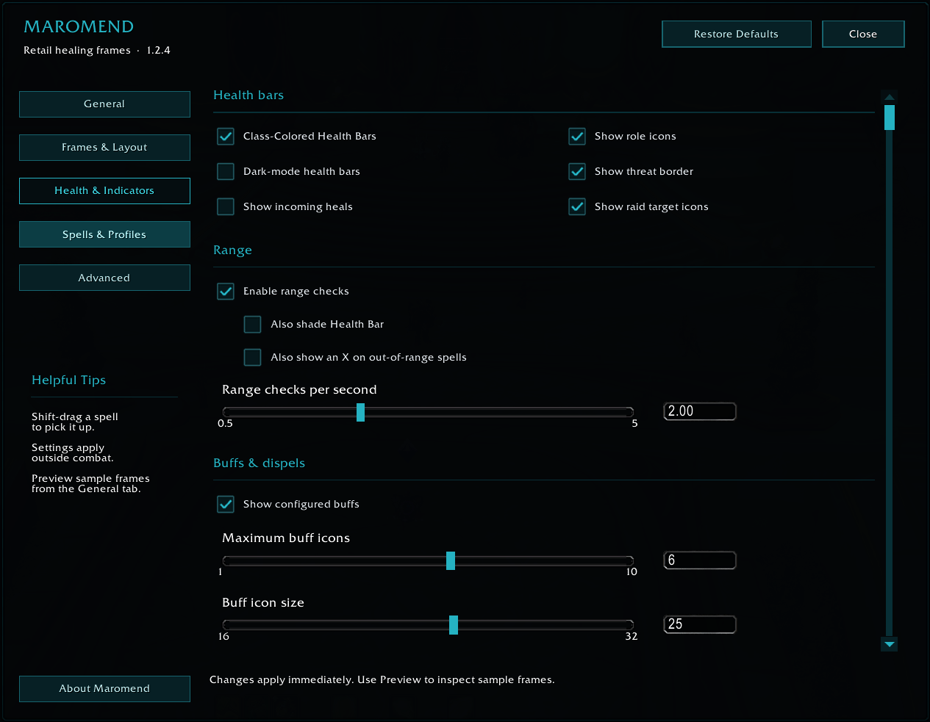Open the Advanced tab
930x722 pixels.
point(104,278)
